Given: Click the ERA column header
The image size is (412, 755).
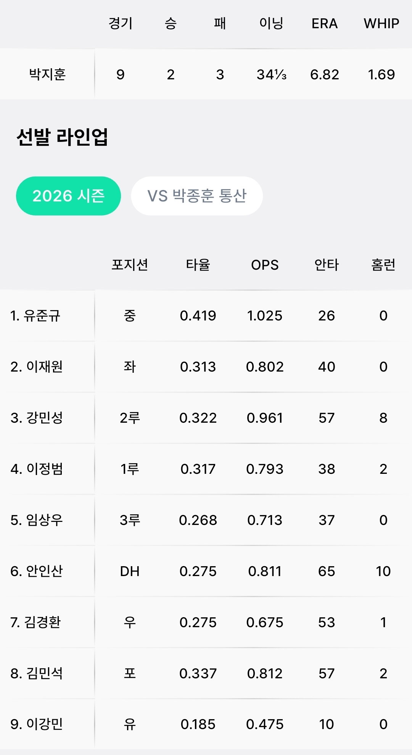Looking at the screenshot, I should 325,24.
